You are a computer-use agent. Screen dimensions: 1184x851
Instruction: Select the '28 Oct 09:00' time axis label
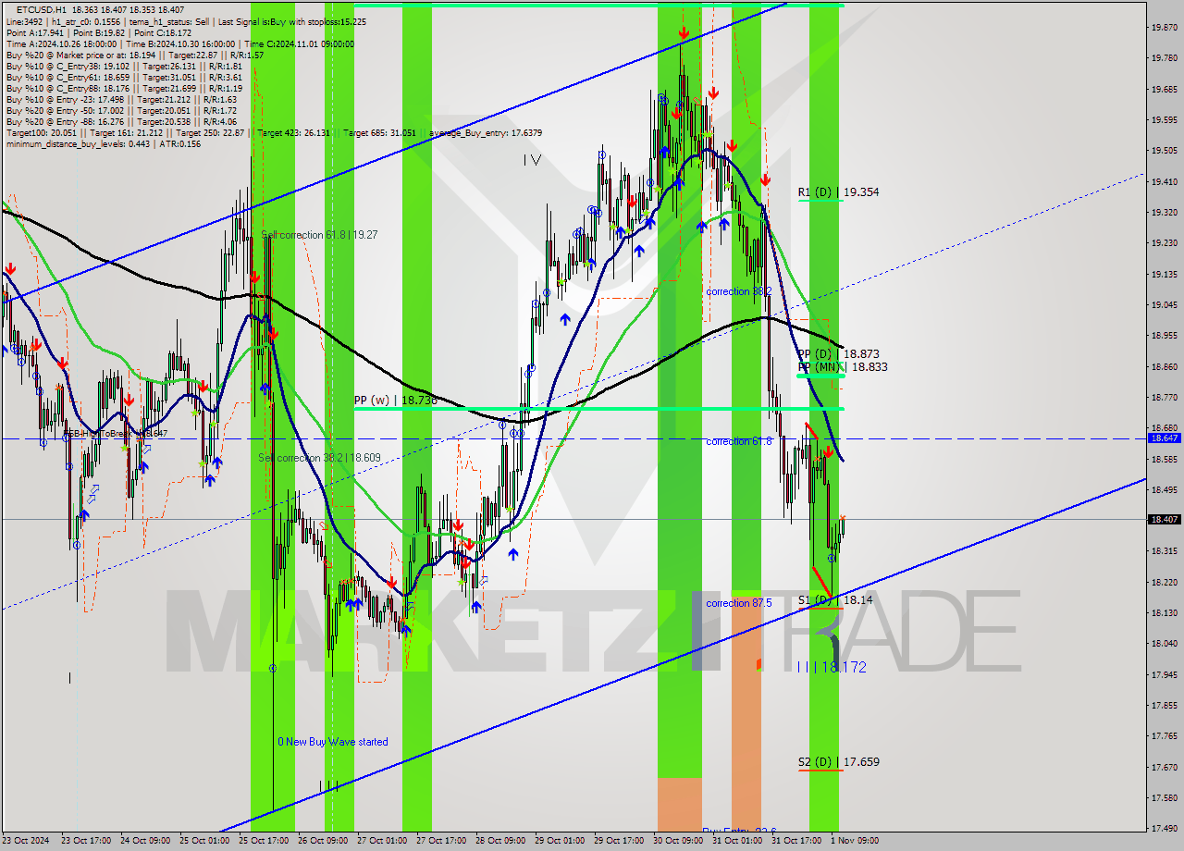[500, 841]
